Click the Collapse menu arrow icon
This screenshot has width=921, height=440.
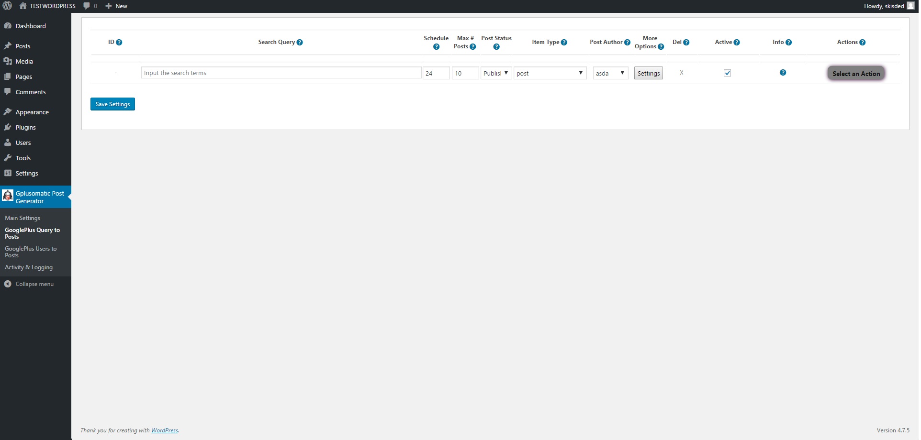8,283
